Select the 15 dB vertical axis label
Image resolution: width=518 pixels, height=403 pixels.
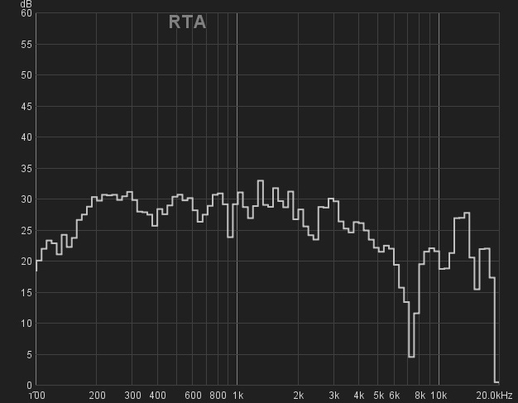pyautogui.click(x=26, y=293)
